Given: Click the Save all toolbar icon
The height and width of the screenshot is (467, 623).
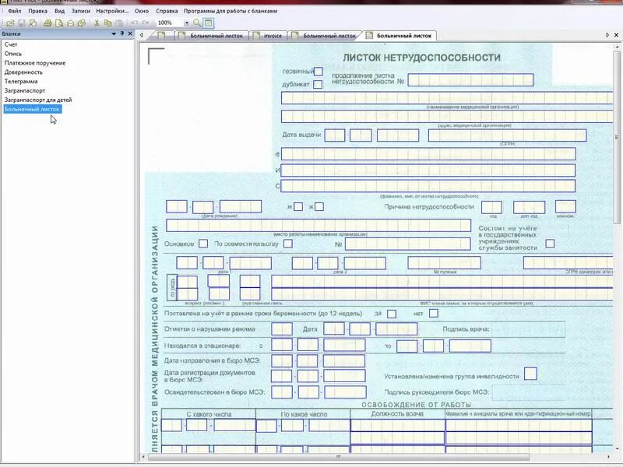Looking at the screenshot, I should 33,23.
